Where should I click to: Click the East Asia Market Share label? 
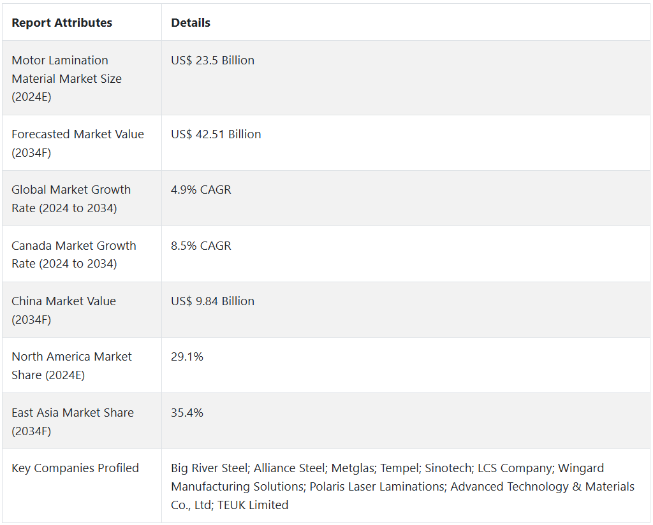pyautogui.click(x=73, y=421)
